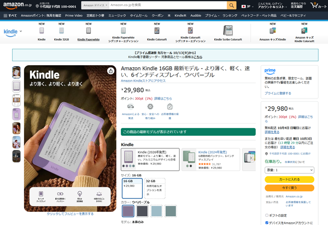The height and width of the screenshot is (225, 328).
Task: Choose the Kindle (2024年発売) model card
Action: coord(210,159)
